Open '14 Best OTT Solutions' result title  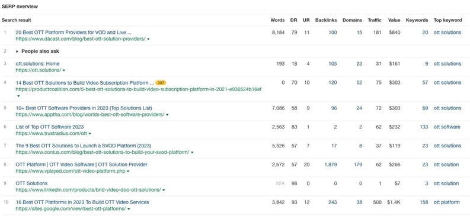tap(85, 83)
